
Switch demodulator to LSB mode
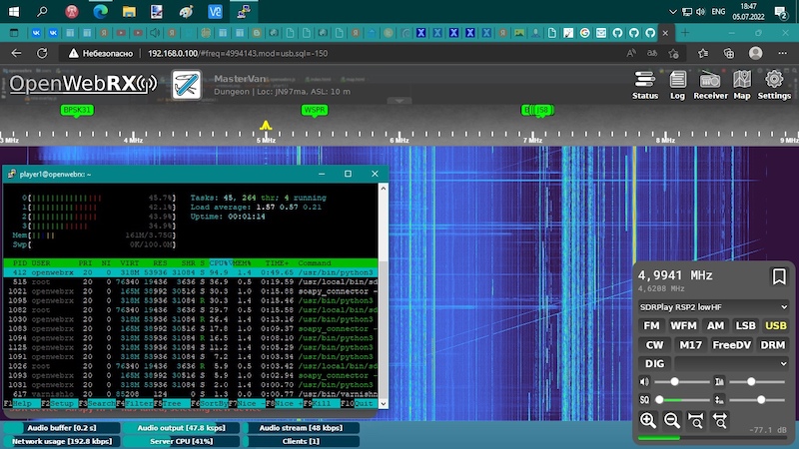tap(745, 325)
